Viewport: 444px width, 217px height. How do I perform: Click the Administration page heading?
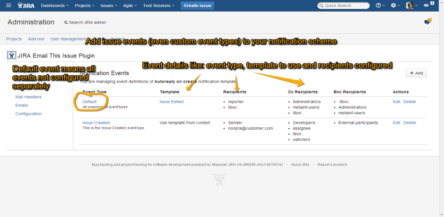point(31,22)
